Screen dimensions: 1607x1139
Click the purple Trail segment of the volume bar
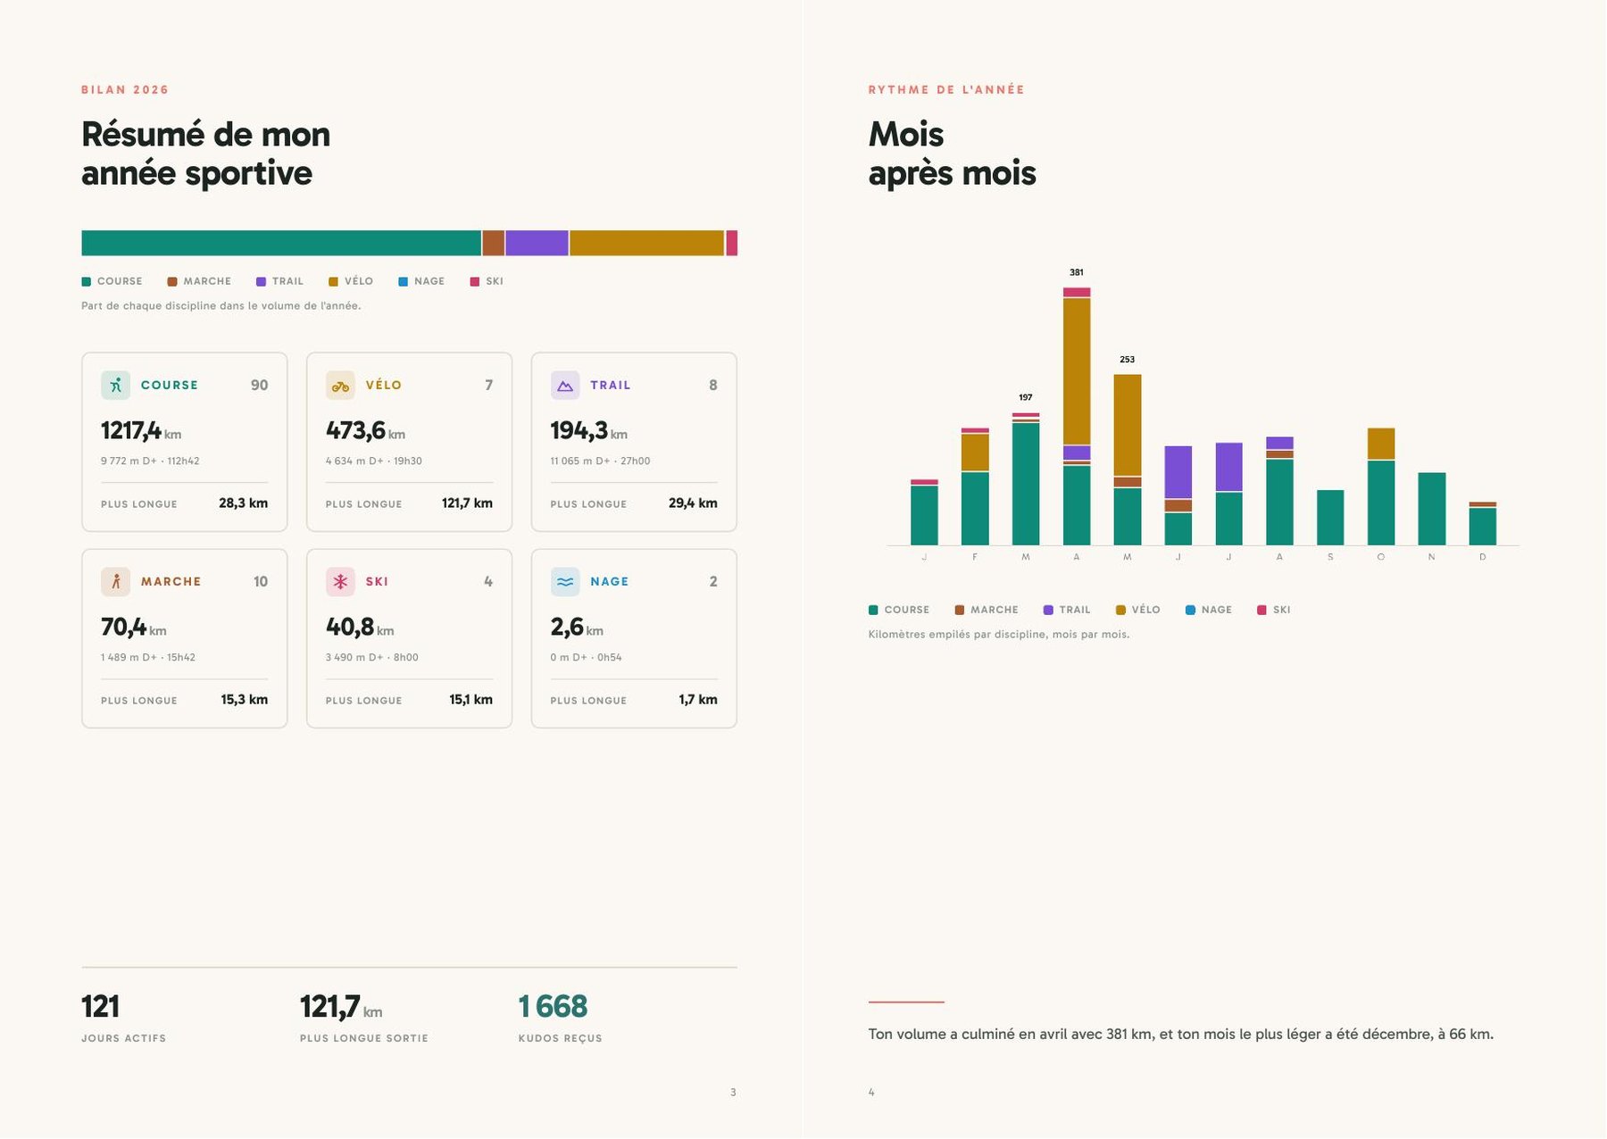point(537,243)
